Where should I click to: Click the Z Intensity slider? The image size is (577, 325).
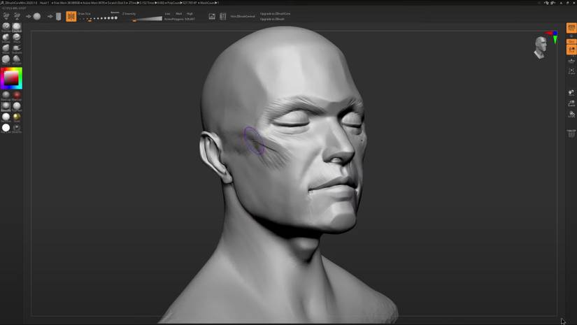click(x=147, y=19)
